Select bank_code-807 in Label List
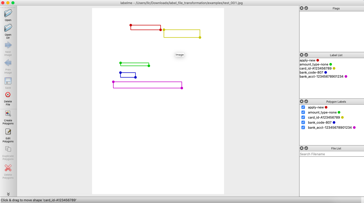Viewport: 364px width, 203px height. tap(332, 73)
